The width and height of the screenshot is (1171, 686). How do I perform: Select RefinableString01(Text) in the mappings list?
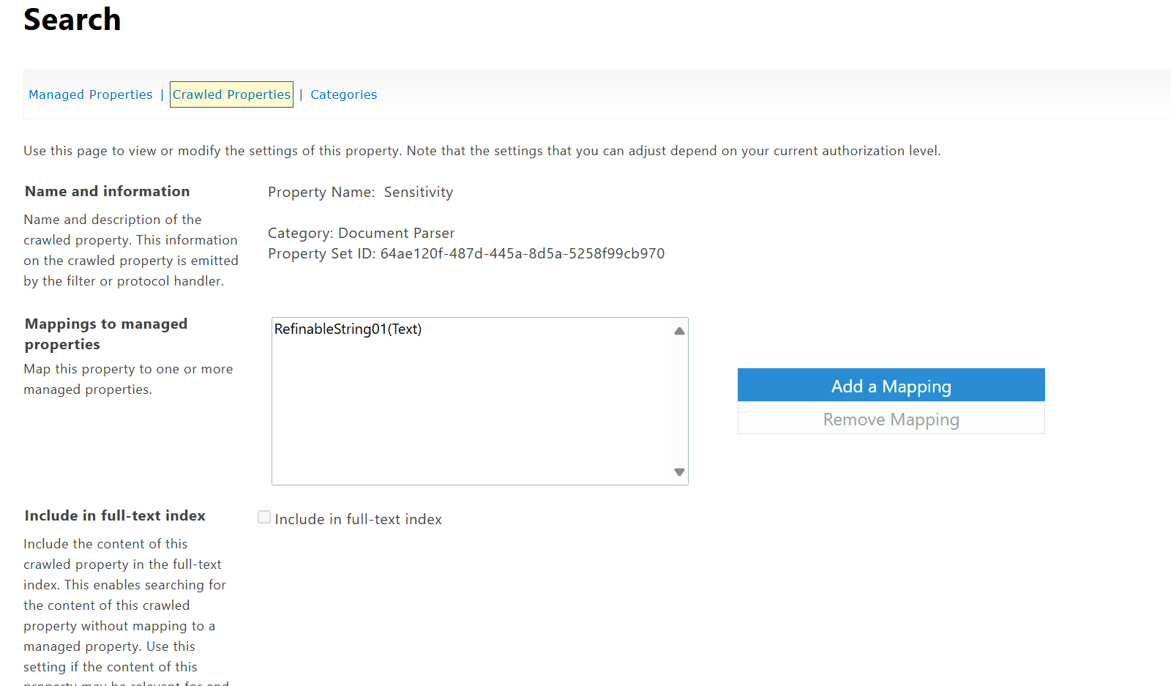click(x=348, y=329)
